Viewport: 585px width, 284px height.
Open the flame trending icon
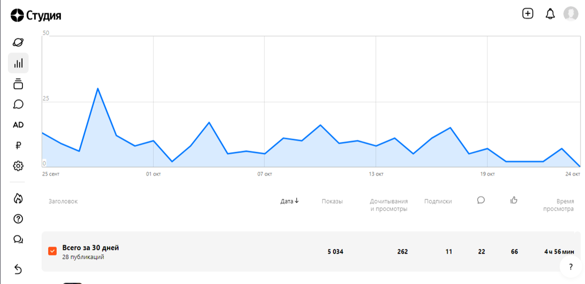tap(18, 198)
